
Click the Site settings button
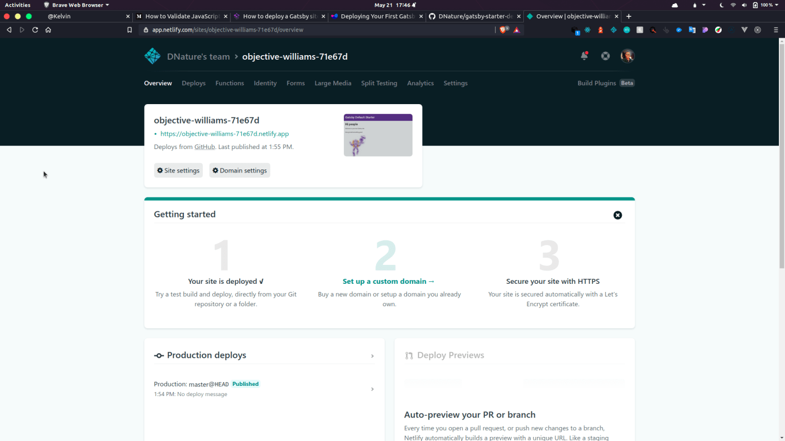tap(178, 170)
